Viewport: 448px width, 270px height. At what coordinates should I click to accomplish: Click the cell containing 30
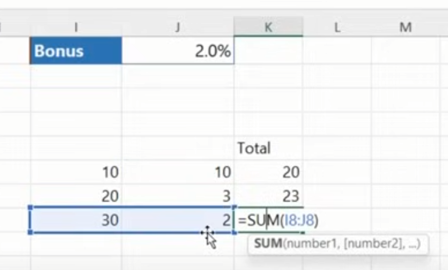76,220
